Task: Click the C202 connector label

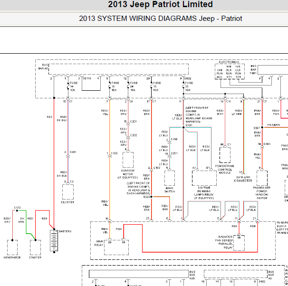Action: tap(134, 135)
